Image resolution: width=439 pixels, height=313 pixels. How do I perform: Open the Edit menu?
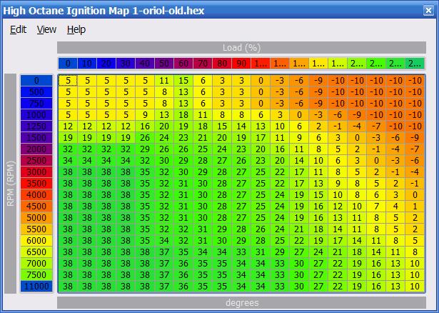point(18,29)
